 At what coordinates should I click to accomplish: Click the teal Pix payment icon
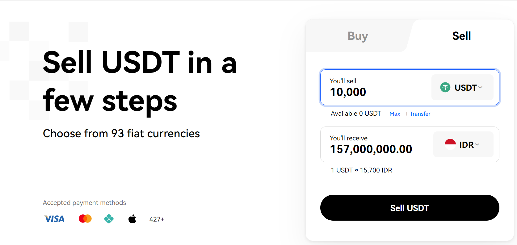click(109, 219)
